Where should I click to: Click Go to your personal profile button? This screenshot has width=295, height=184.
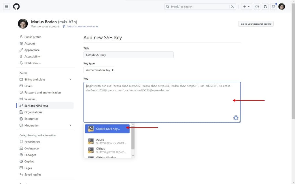[x=256, y=24]
